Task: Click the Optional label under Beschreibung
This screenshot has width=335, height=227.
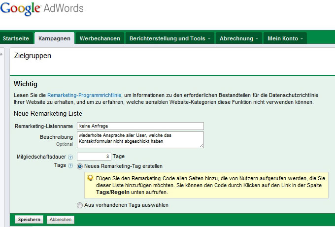Action: point(65,144)
